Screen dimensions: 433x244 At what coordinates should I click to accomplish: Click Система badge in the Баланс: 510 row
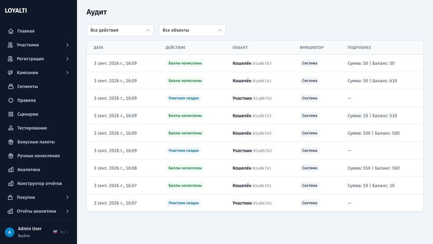click(309, 115)
